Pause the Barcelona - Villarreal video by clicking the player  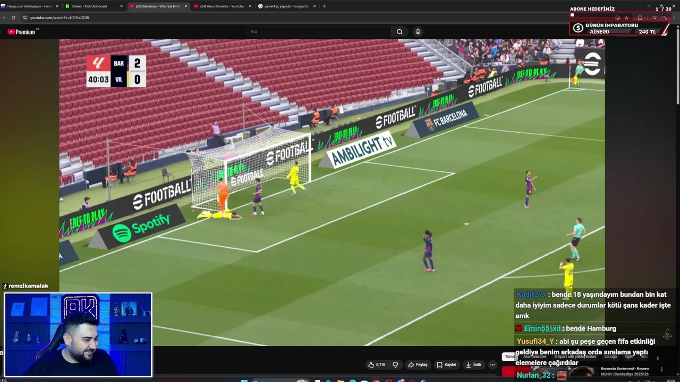point(331,192)
